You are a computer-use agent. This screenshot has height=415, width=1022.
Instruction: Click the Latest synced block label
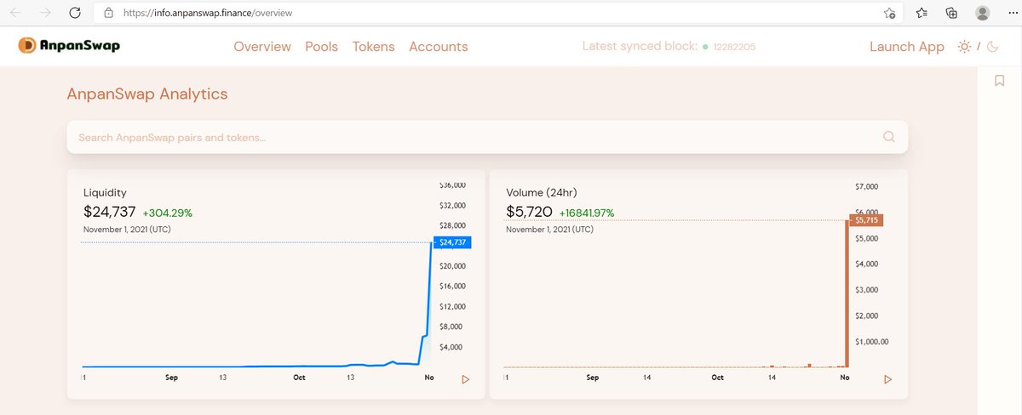click(640, 46)
